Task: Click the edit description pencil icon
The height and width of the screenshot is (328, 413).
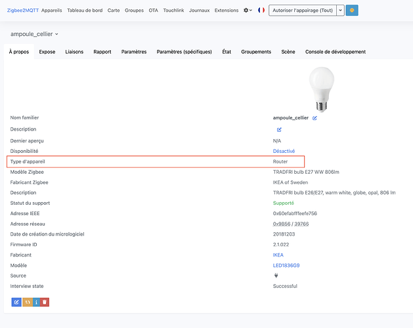Action: 279,129
